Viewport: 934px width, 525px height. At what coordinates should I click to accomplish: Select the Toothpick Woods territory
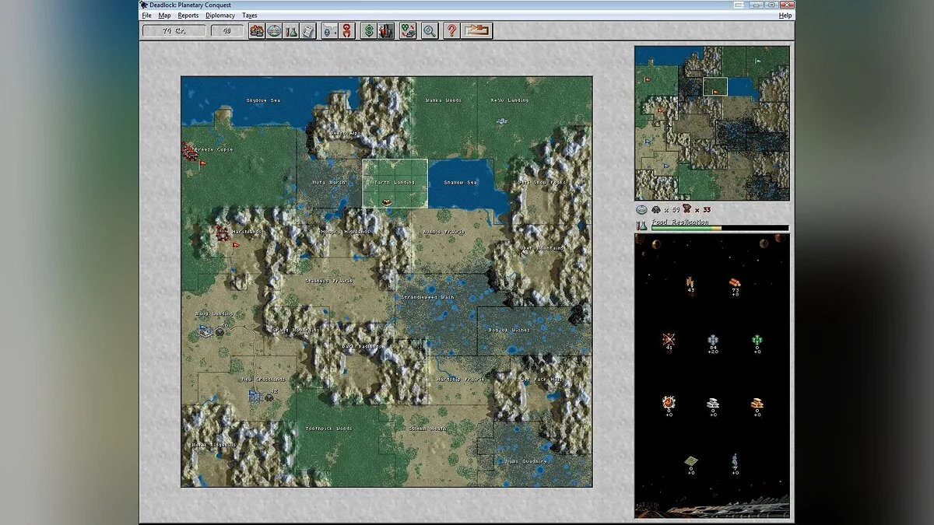pos(328,429)
